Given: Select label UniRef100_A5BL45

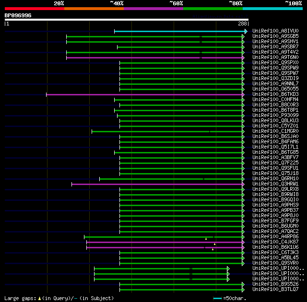Looking at the screenshot, I should [275, 258].
